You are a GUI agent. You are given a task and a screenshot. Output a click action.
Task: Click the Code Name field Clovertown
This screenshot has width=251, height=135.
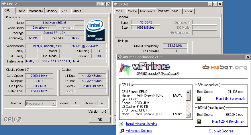[40, 28]
